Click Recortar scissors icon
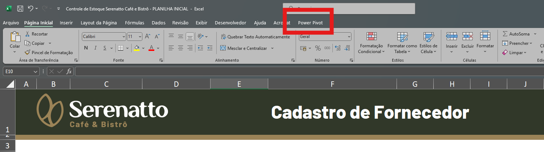The width and height of the screenshot is (544, 152). (x=27, y=34)
